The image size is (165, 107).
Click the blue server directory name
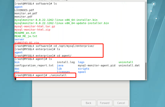tap(19, 39)
